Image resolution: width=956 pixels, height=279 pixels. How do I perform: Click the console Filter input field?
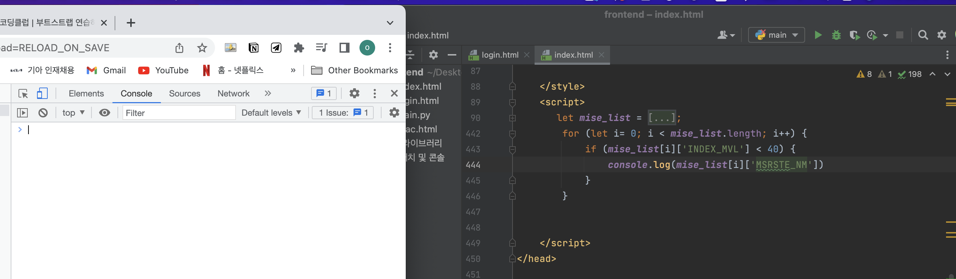tap(179, 113)
